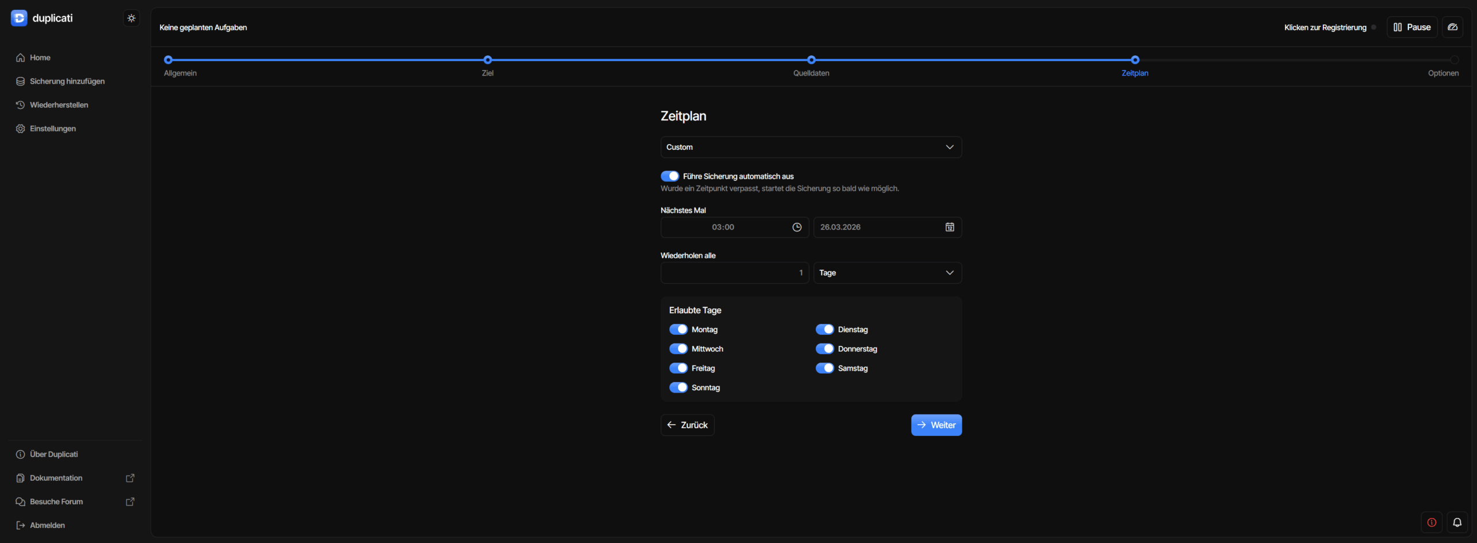Open the notifications bell icon

click(1457, 522)
